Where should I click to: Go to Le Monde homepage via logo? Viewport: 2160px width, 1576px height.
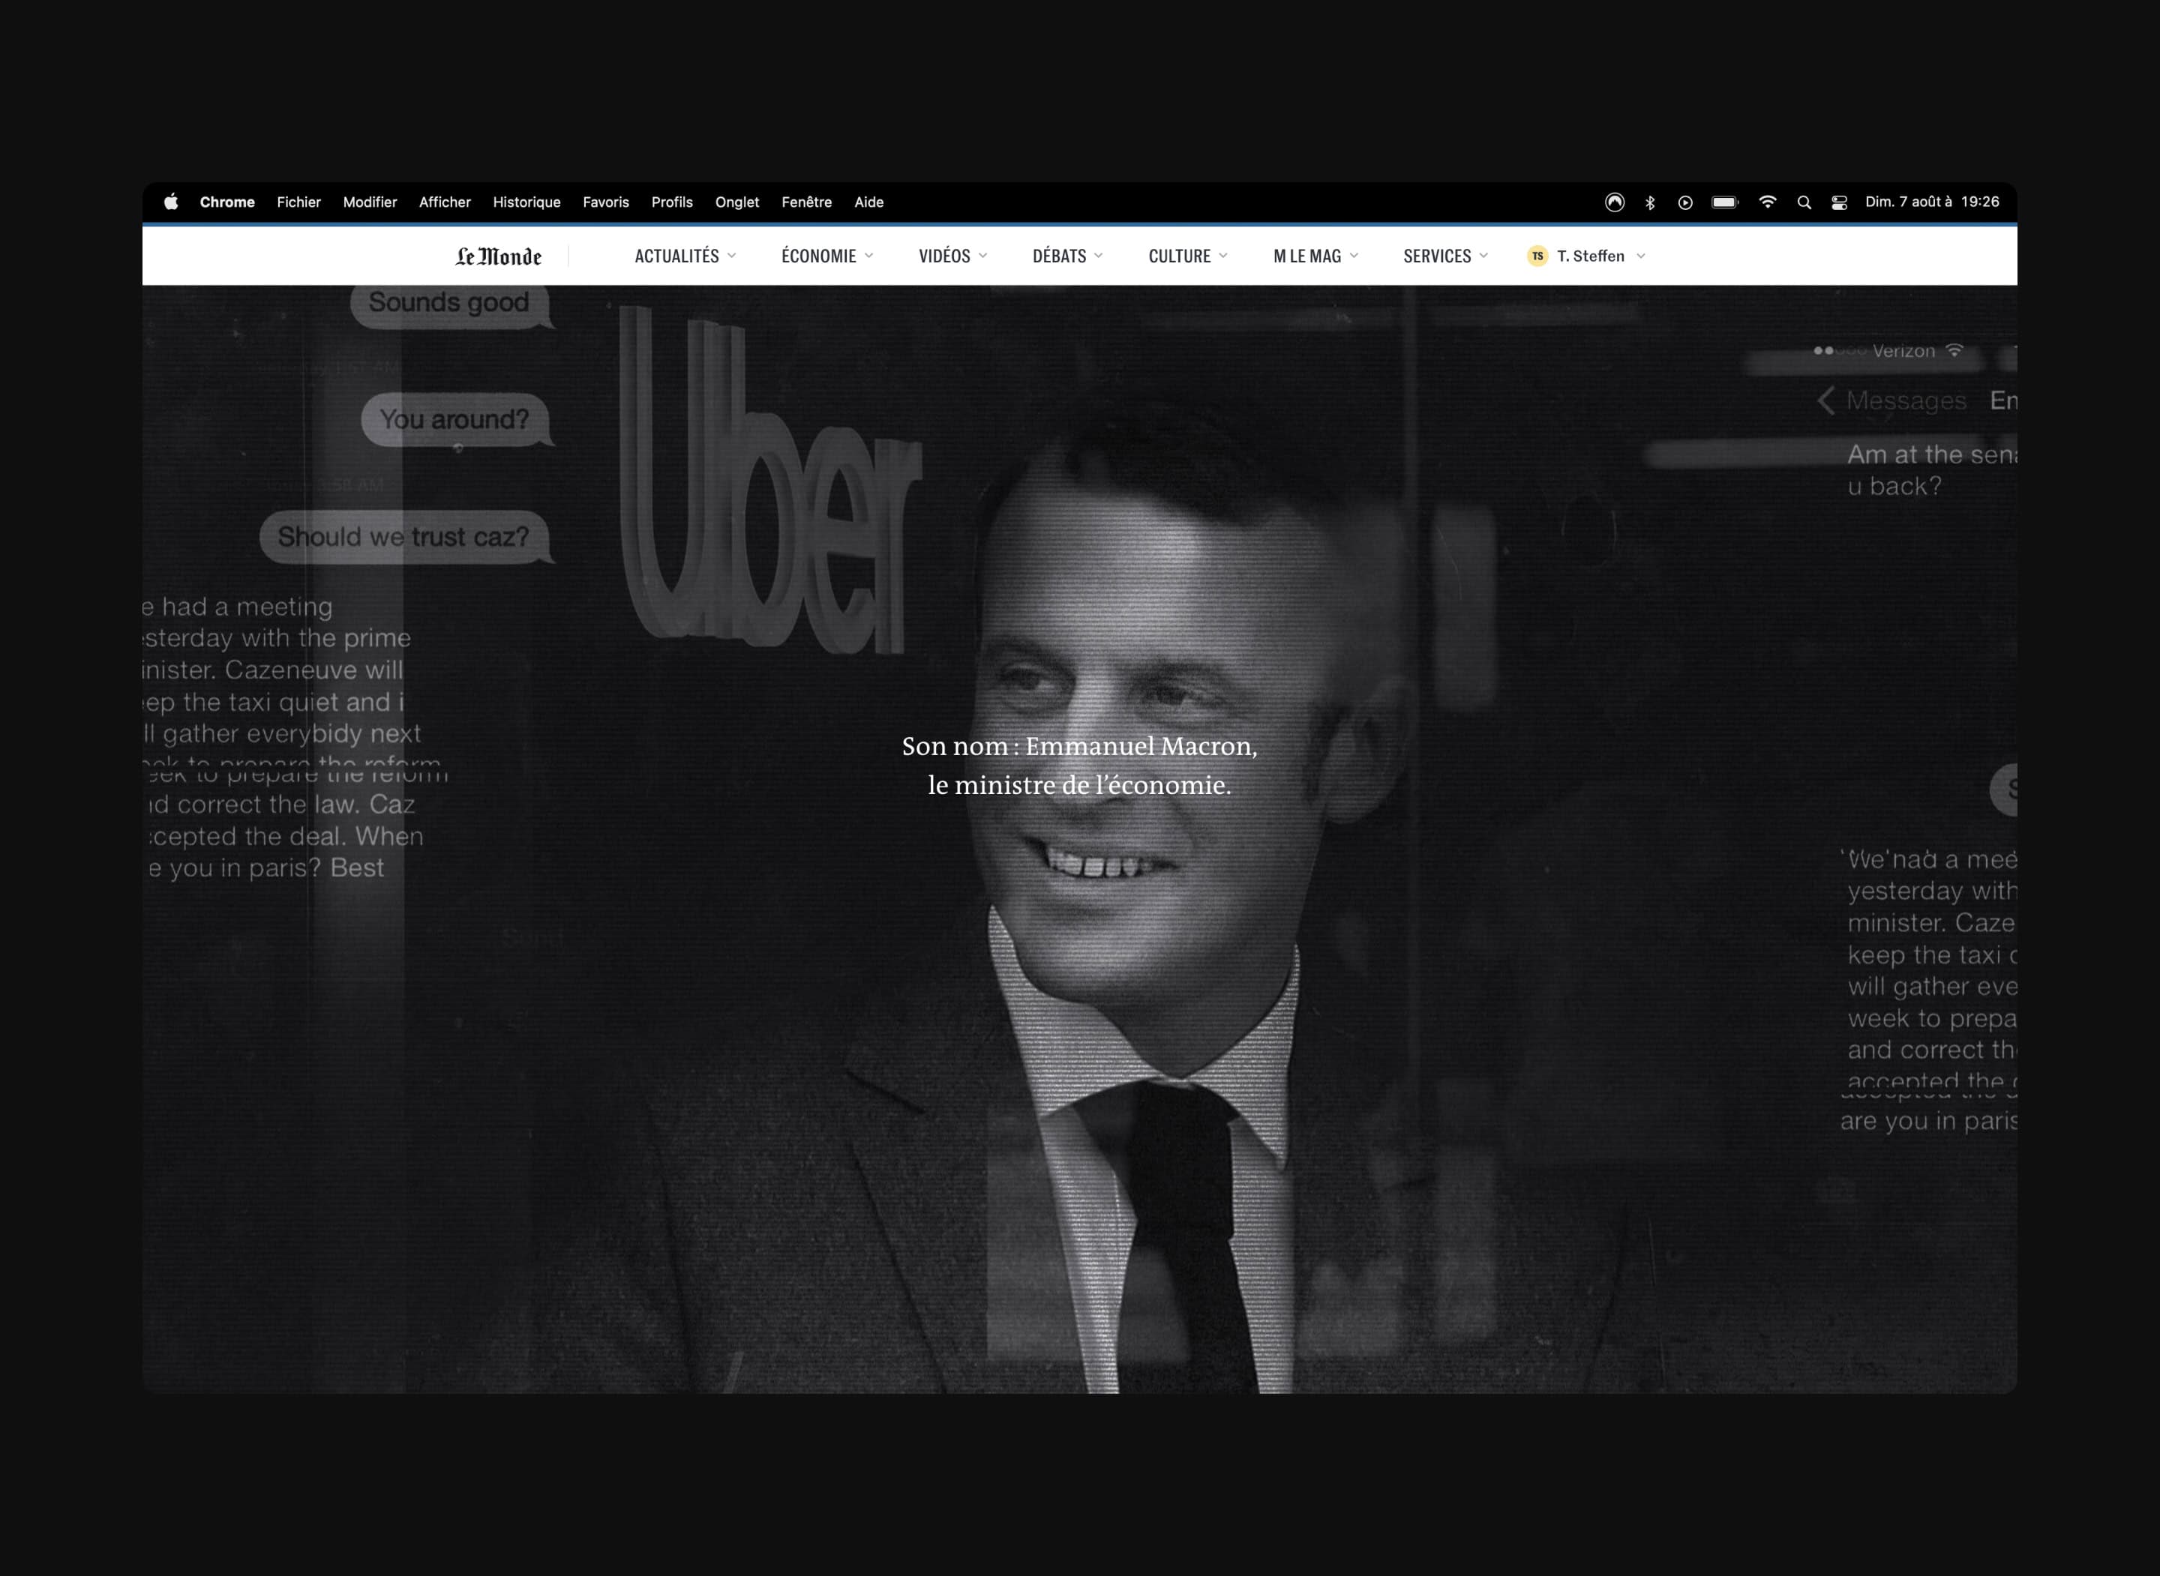click(x=498, y=256)
